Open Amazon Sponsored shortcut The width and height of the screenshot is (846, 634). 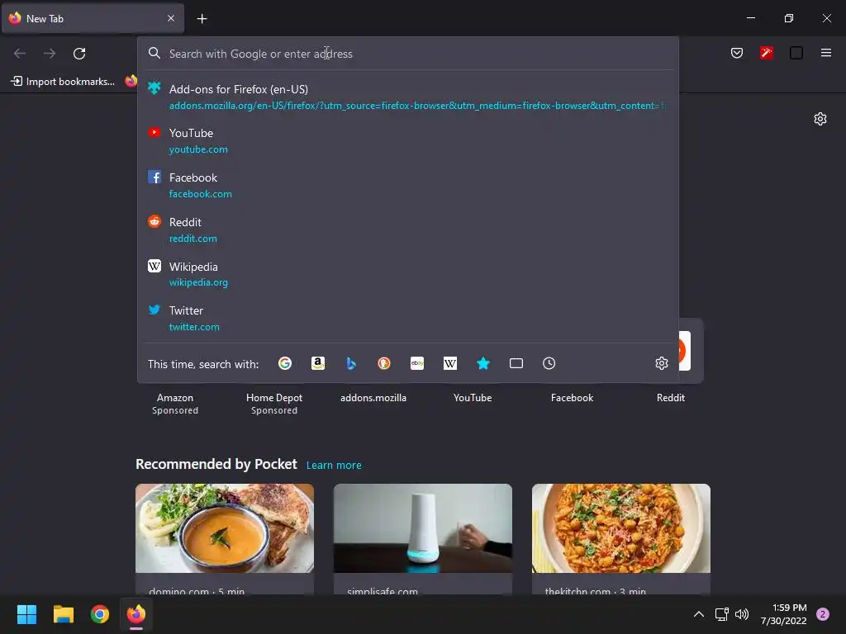click(175, 404)
